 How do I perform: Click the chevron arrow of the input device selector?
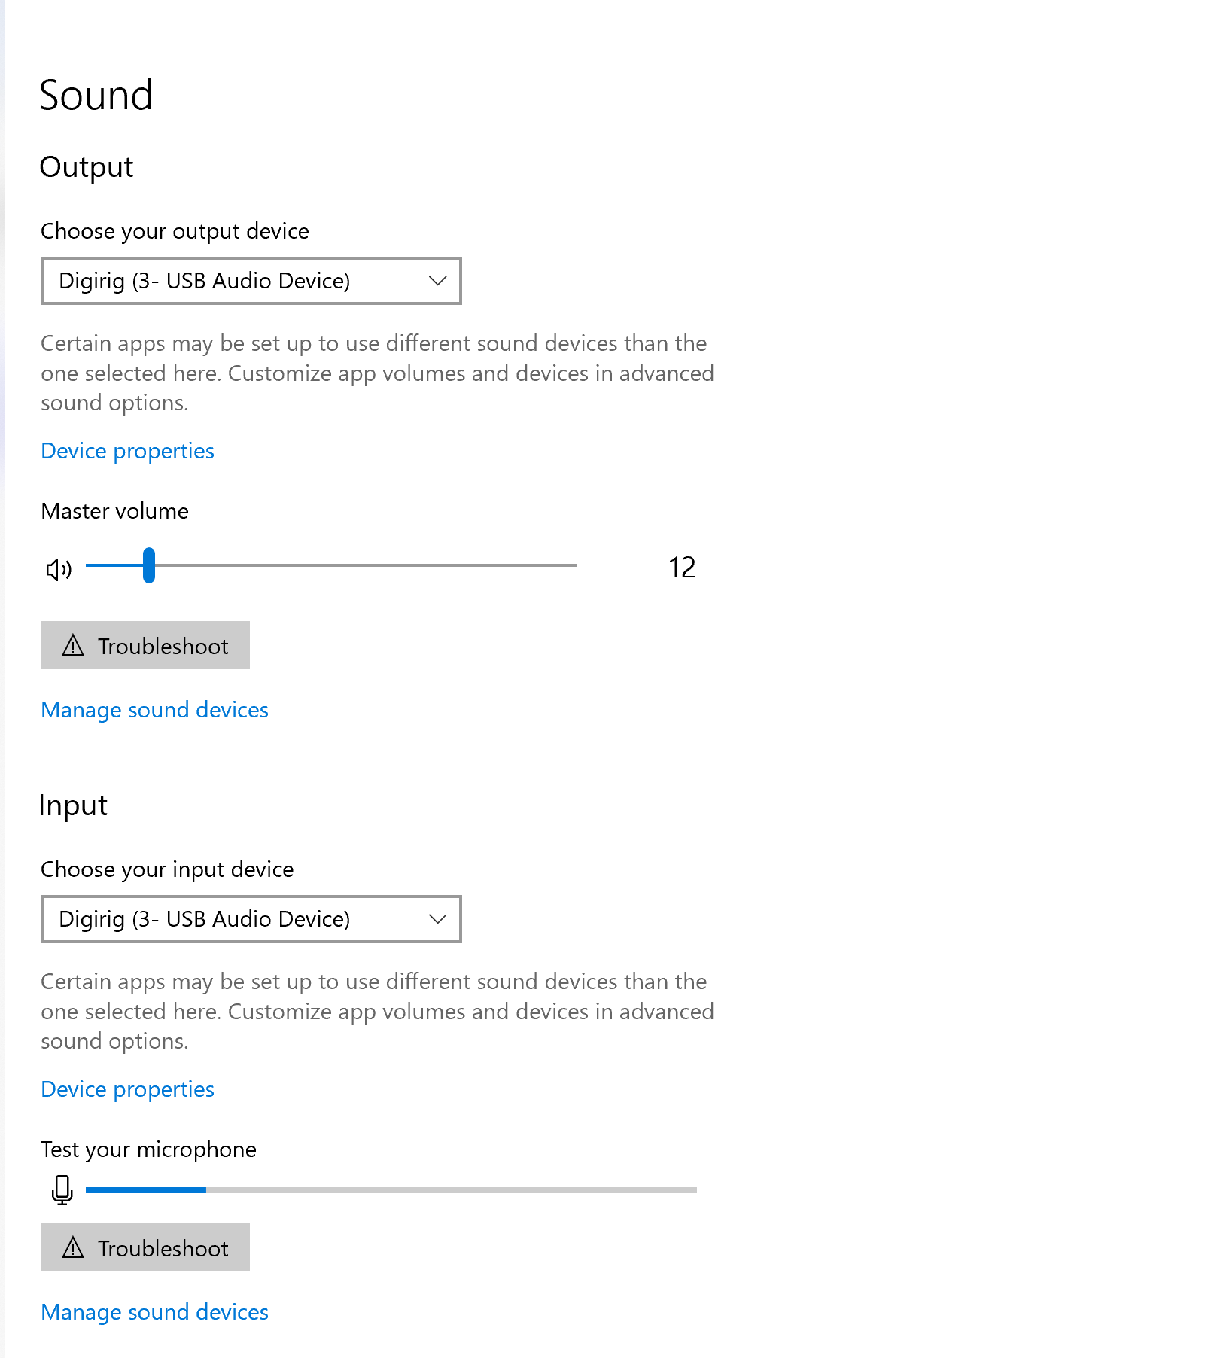tap(437, 919)
